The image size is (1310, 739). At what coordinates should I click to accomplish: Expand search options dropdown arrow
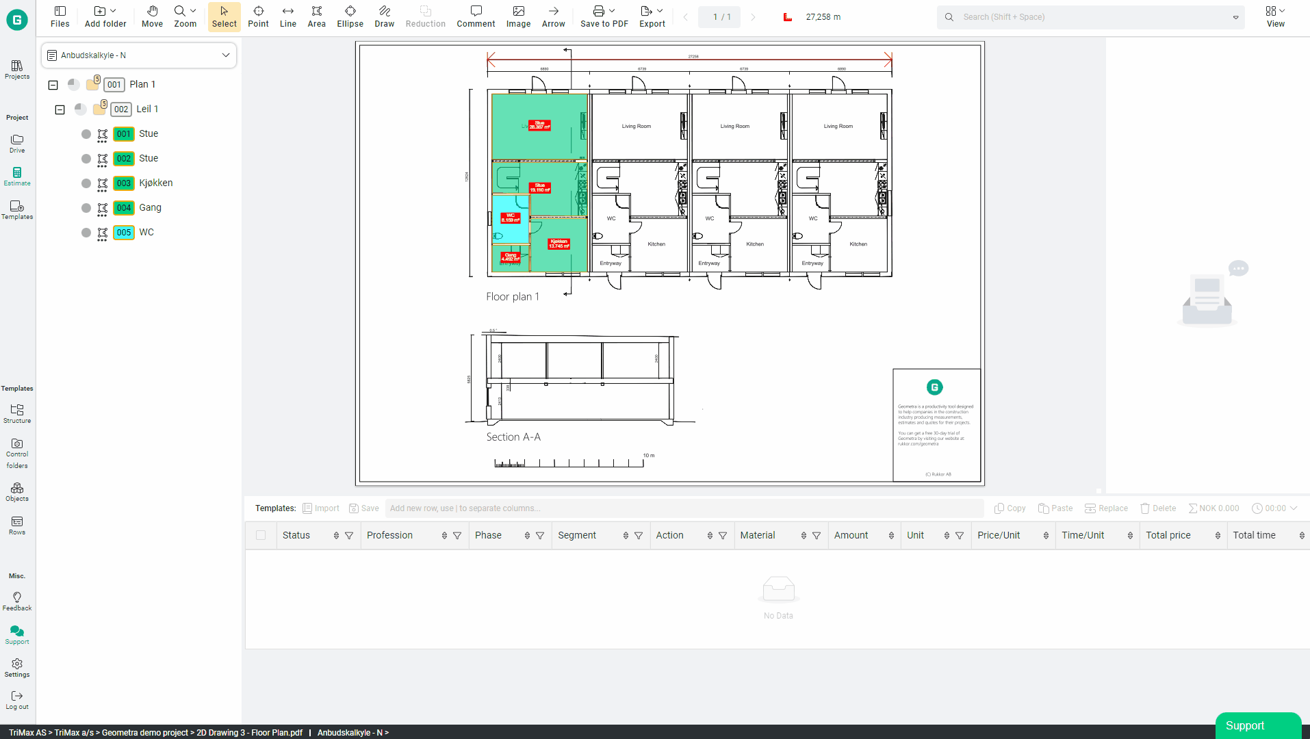(1235, 18)
